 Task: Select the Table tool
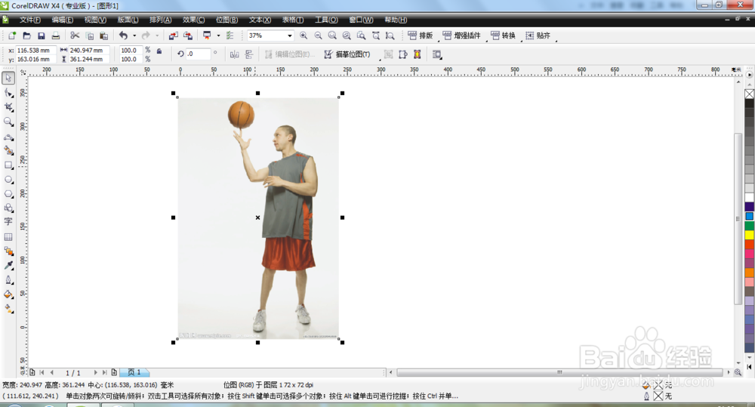tap(8, 237)
